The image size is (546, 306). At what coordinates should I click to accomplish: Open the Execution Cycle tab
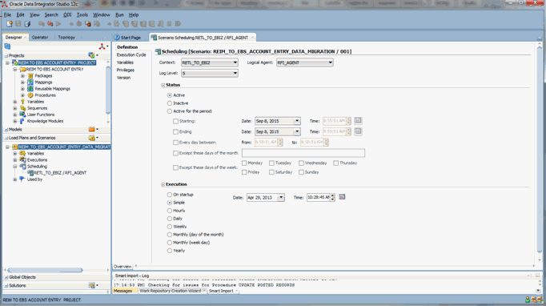[x=131, y=54]
